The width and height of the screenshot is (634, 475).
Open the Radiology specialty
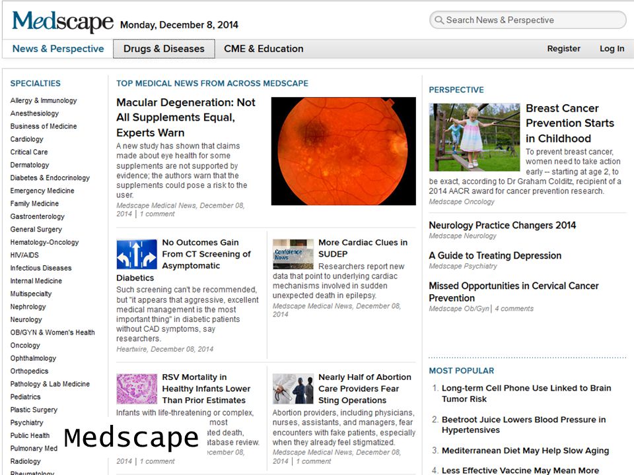point(26,462)
